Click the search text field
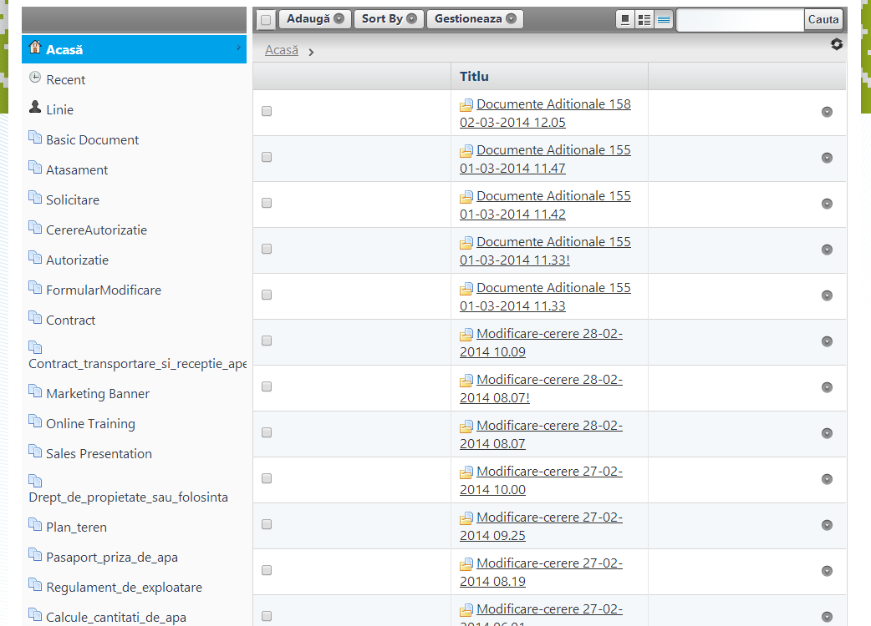 [x=740, y=20]
